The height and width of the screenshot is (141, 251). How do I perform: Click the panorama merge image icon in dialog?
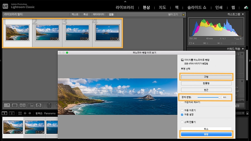[x=182, y=60]
